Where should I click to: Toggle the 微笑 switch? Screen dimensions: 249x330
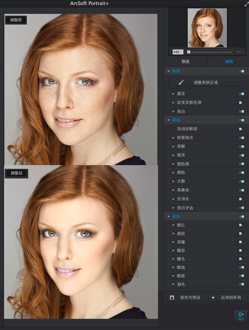[x=241, y=155]
